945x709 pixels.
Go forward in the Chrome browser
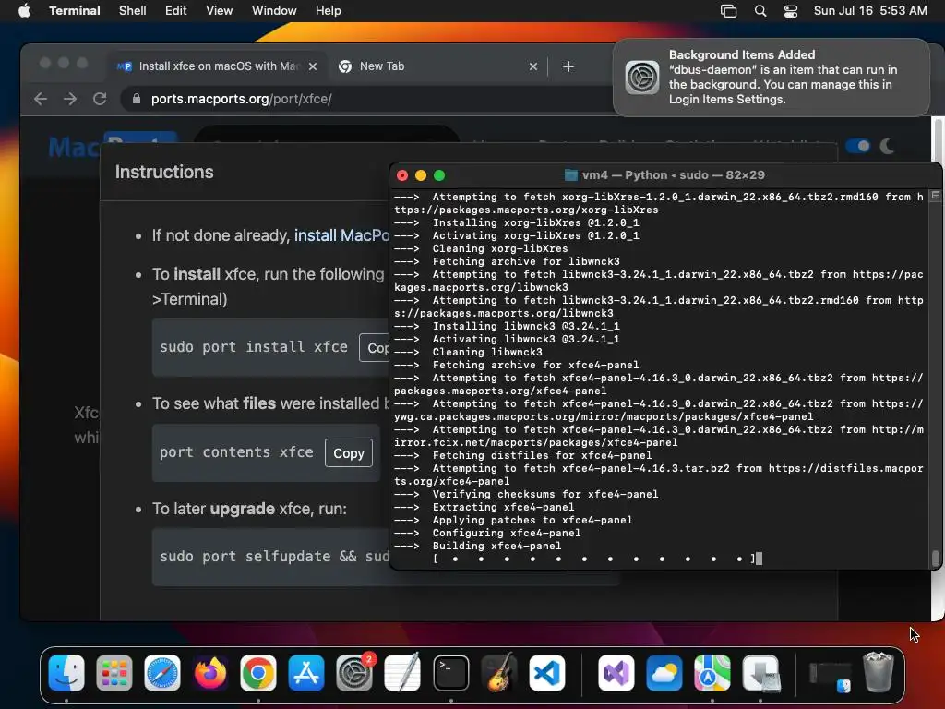70,99
